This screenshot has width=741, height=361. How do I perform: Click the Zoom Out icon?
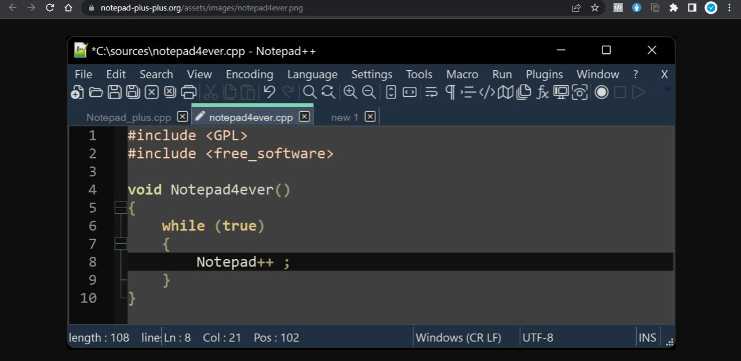click(x=368, y=92)
